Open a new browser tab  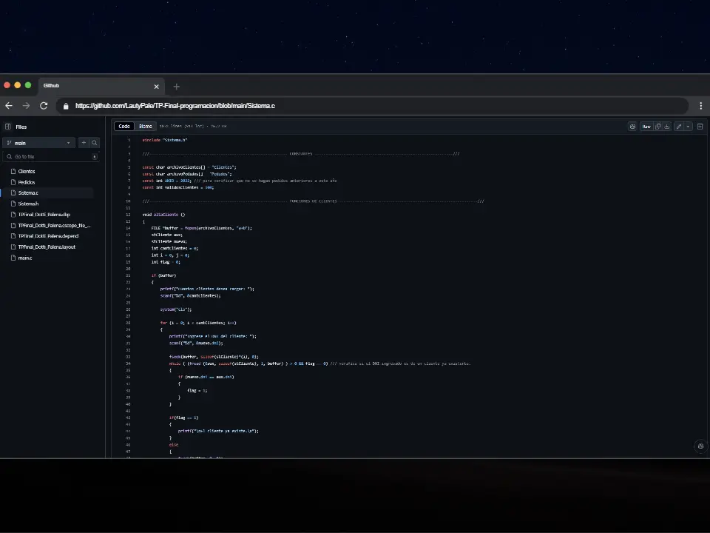177,87
